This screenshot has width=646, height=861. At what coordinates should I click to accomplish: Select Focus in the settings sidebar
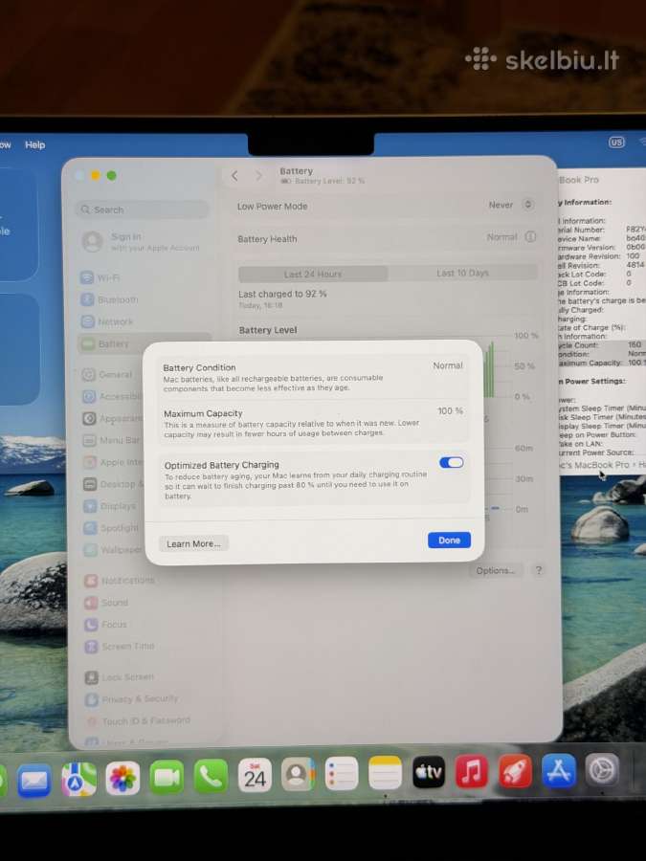point(106,625)
